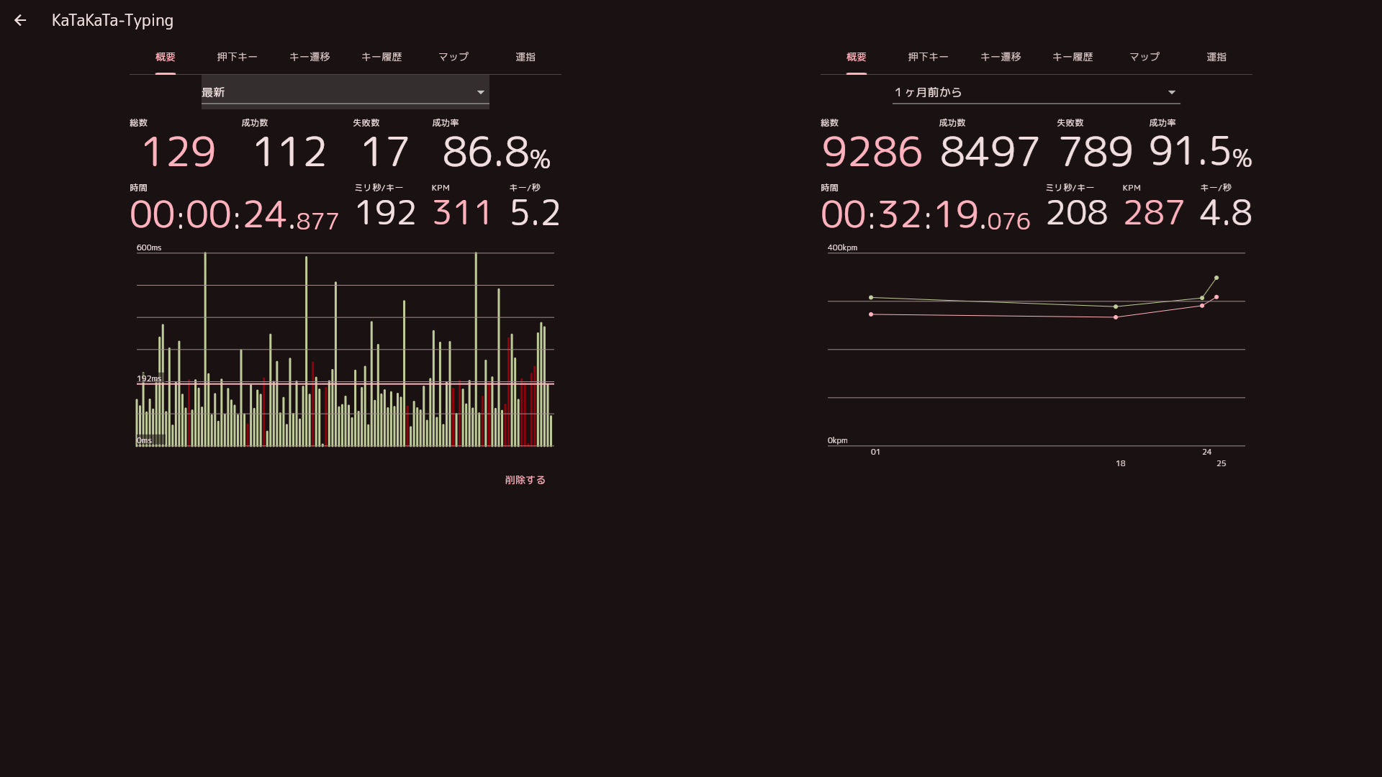Select left キー履歴 tab
This screenshot has width=1382, height=777.
tap(381, 57)
